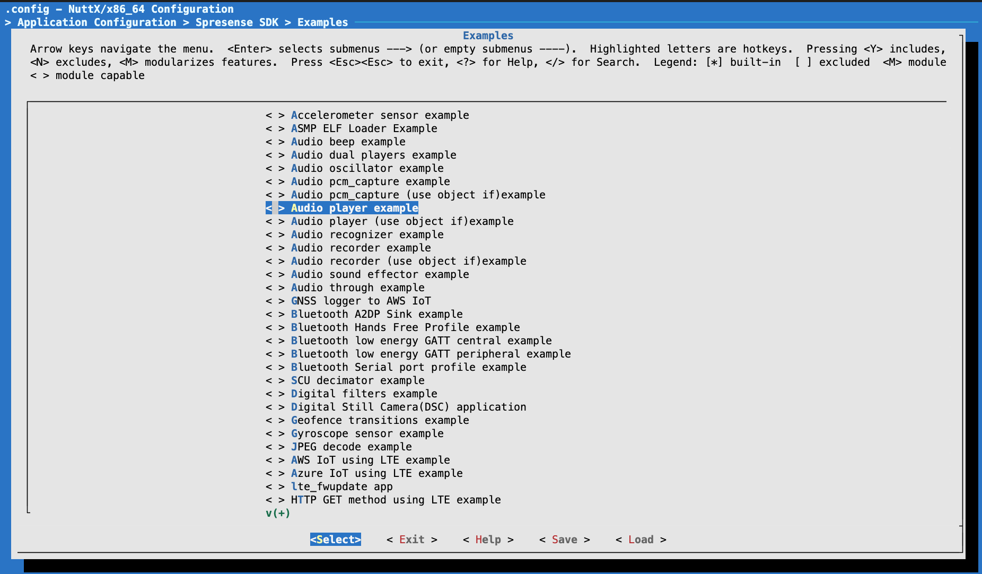Select Bluetooth A2DP Sink example

point(376,314)
